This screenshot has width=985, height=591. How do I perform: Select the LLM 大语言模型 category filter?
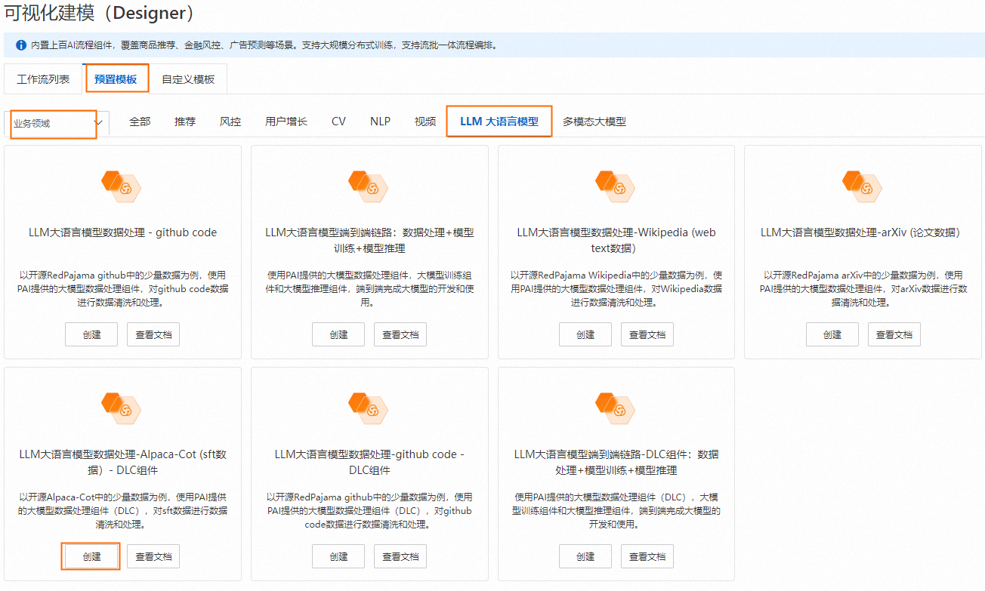pyautogui.click(x=499, y=122)
